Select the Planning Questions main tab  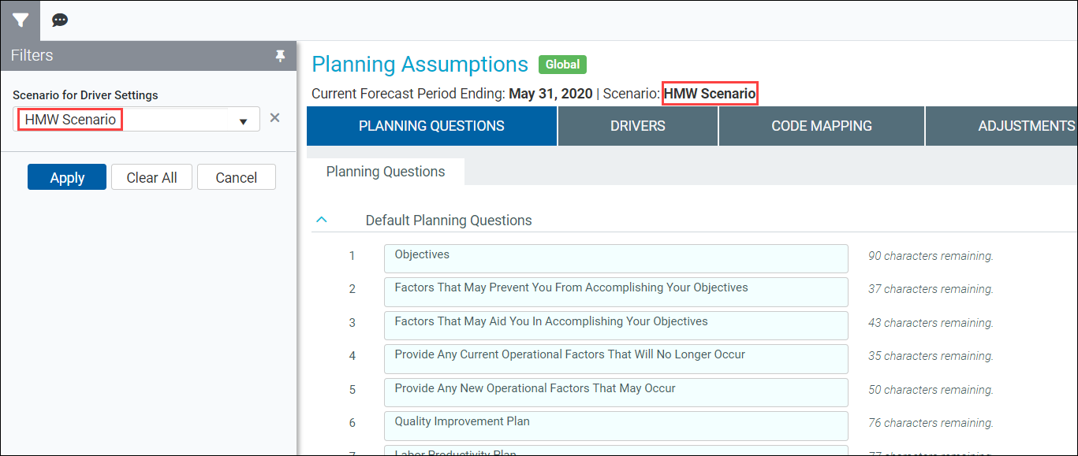[x=431, y=126]
